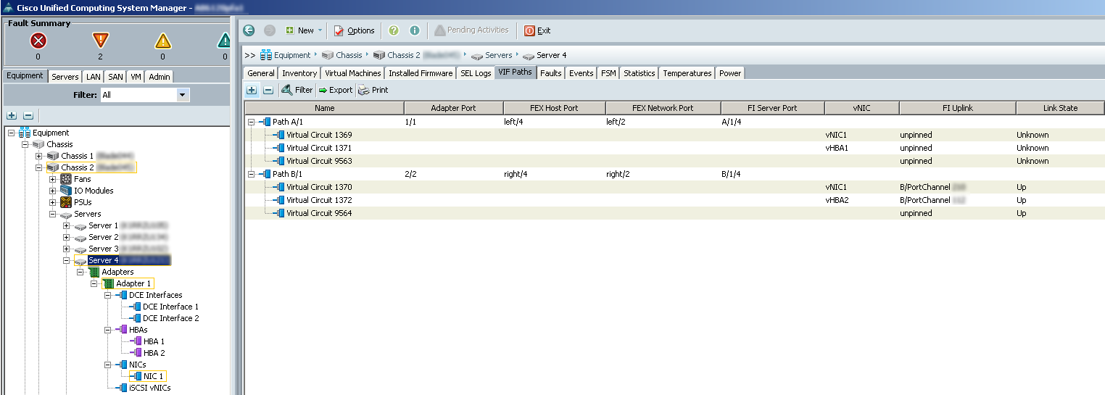Click the critical fault red X icon
This screenshot has width=1105, height=395.
(x=38, y=41)
